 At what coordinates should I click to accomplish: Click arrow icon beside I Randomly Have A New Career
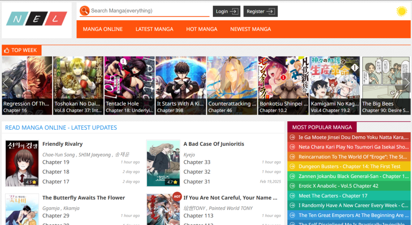292,205
